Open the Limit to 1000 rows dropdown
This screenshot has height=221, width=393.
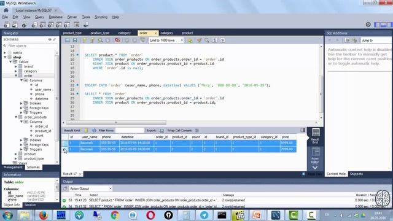(166, 41)
